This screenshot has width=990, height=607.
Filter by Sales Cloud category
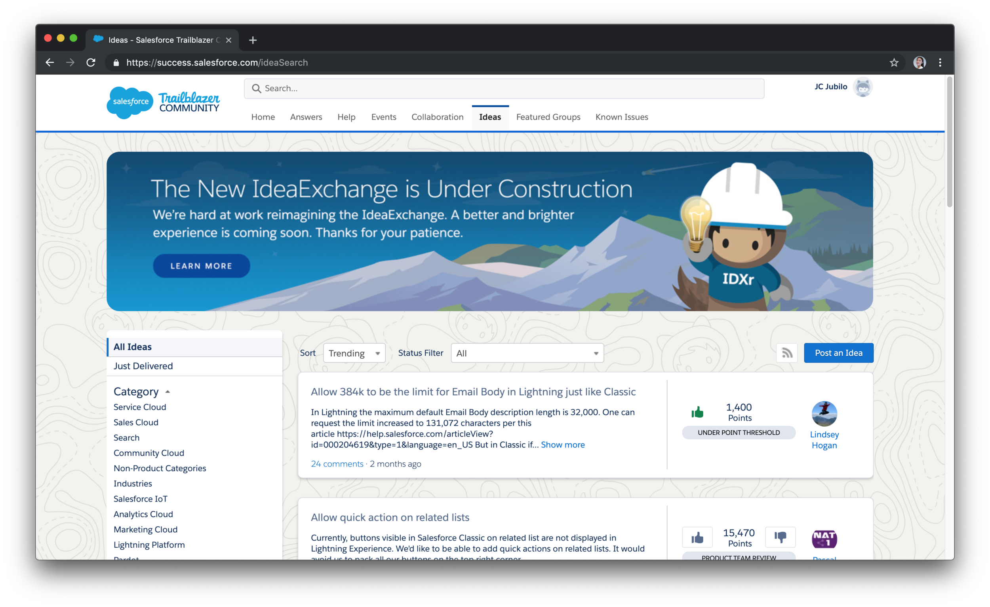click(x=136, y=422)
